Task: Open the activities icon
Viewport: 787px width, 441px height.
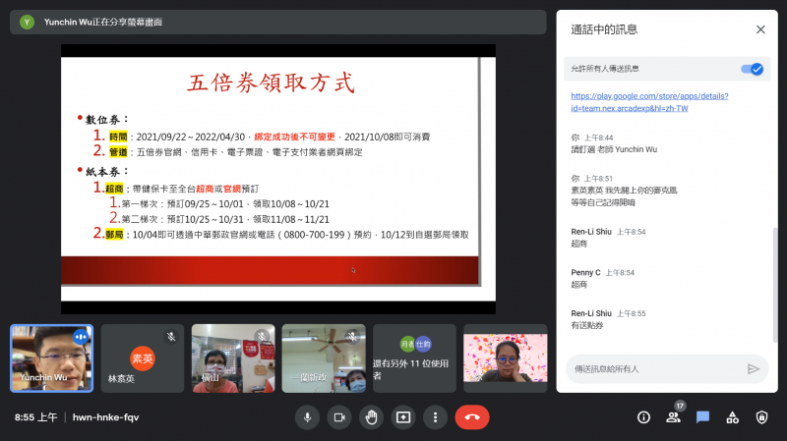Action: (x=732, y=417)
